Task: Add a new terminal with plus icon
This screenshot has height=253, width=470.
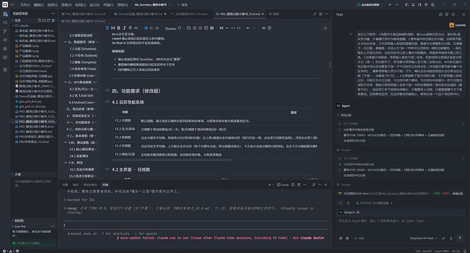Action: (270, 185)
